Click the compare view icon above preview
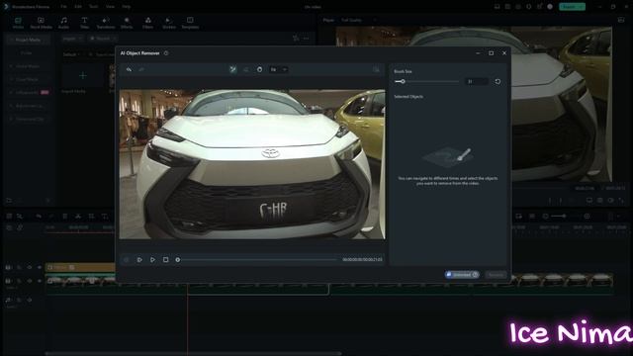The height and width of the screenshot is (356, 633). click(376, 69)
